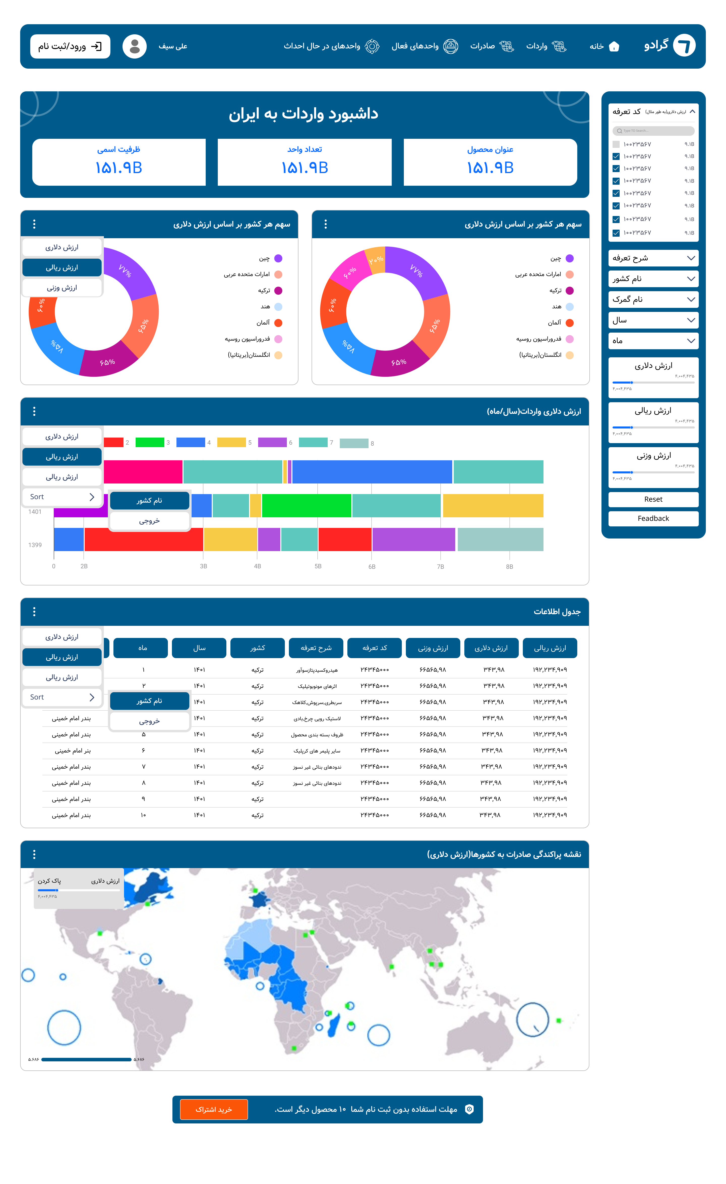Uncheck the last tariff code checkbox
This screenshot has width=726, height=1184.
pyautogui.click(x=616, y=233)
